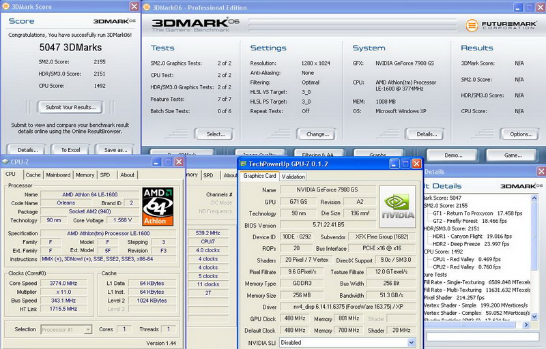The image size is (546, 349).
Task: Close the CPU-Z window
Action: pos(179,162)
